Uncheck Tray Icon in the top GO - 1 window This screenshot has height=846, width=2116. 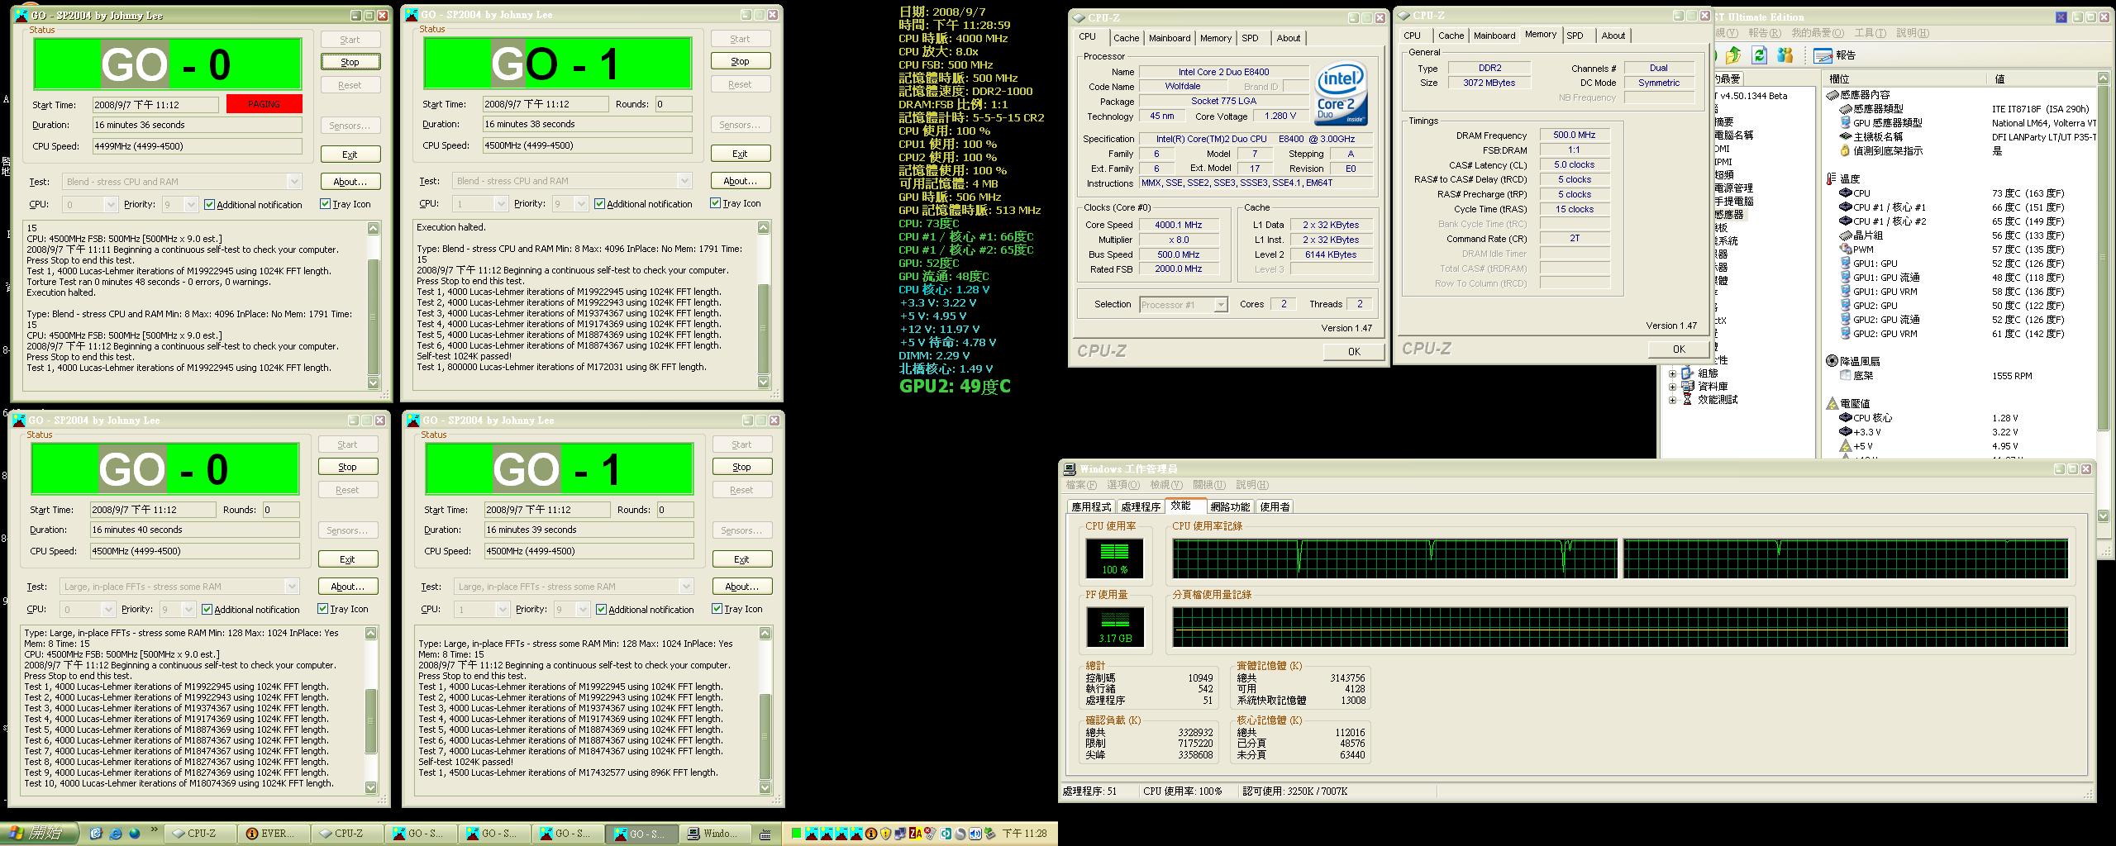point(715,203)
